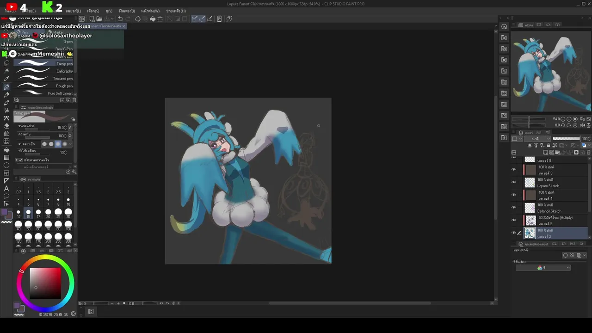Select the Rough pen sub tool
The height and width of the screenshot is (333, 592).
[x=44, y=86]
